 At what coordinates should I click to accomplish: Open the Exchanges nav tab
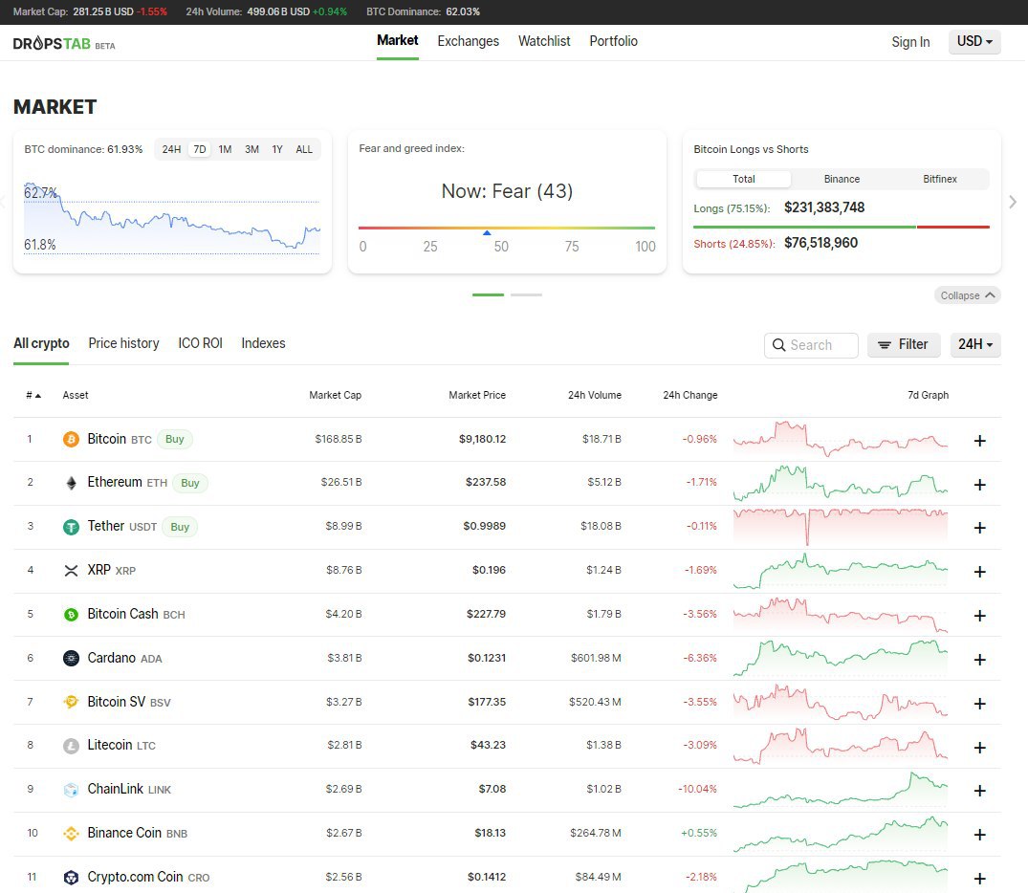tap(469, 41)
